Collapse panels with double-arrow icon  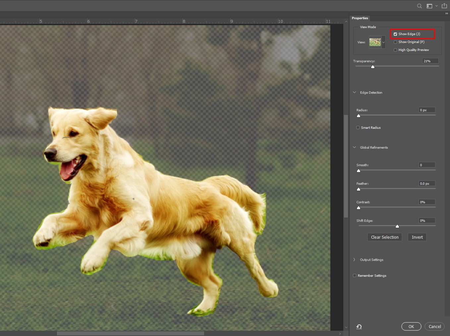[446, 14]
